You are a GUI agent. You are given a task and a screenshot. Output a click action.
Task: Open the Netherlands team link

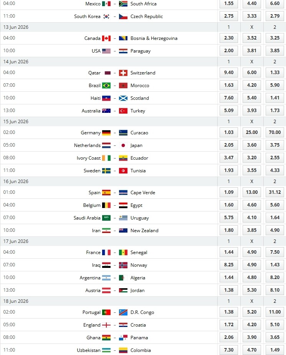coord(87,145)
